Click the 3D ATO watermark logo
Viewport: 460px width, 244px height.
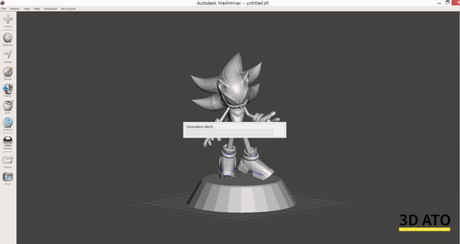(x=425, y=222)
